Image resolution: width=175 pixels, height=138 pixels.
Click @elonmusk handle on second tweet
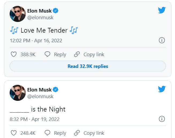tap(40, 96)
